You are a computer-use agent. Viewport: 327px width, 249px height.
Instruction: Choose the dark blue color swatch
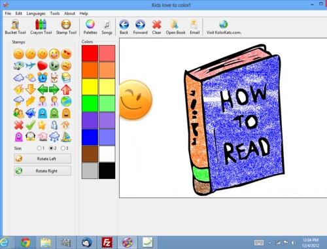pyautogui.click(x=90, y=137)
